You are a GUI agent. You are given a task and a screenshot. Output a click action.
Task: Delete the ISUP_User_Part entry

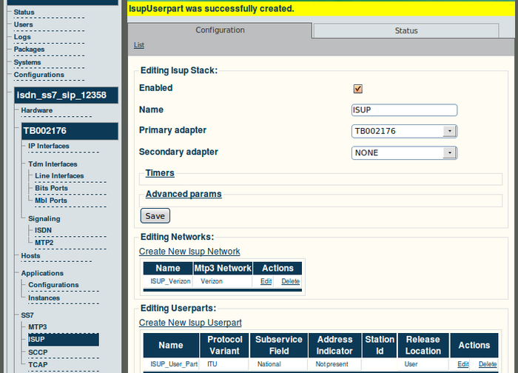[488, 364]
